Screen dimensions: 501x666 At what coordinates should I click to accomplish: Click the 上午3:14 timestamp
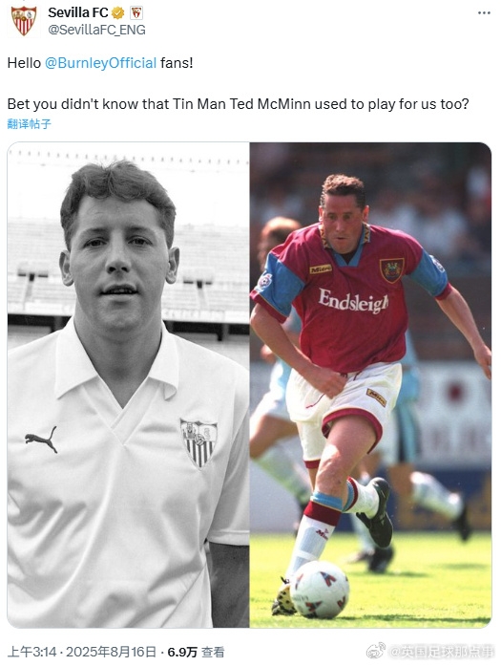tap(32, 652)
